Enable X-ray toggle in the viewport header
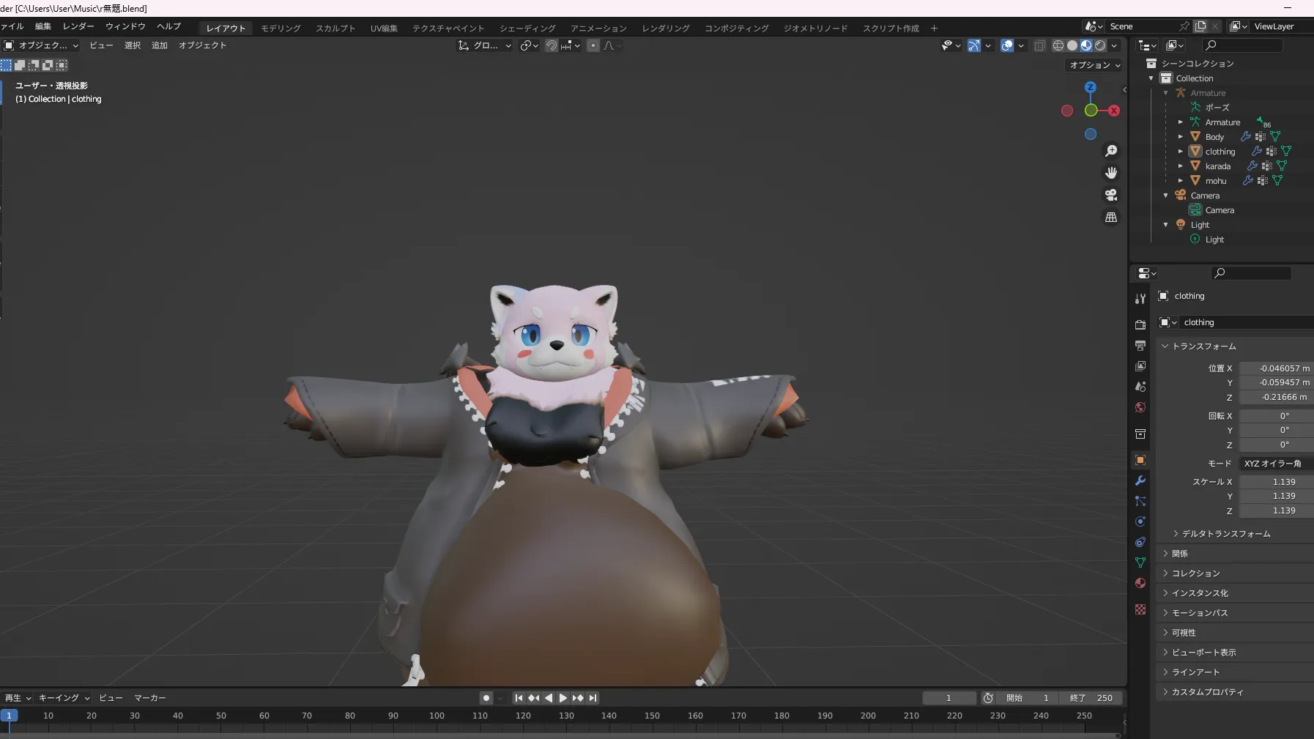 pyautogui.click(x=1039, y=45)
